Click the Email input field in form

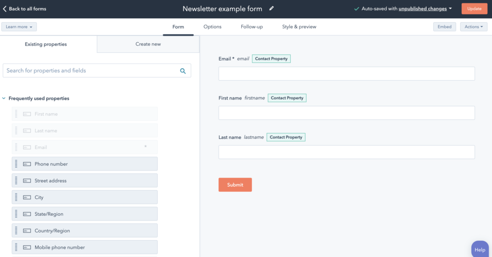tap(347, 73)
